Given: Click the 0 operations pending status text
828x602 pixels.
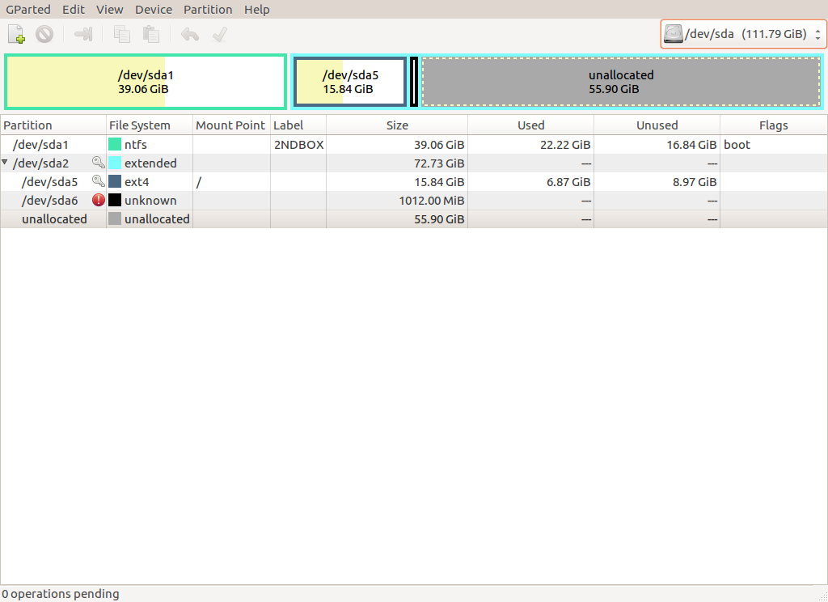Looking at the screenshot, I should [60, 594].
